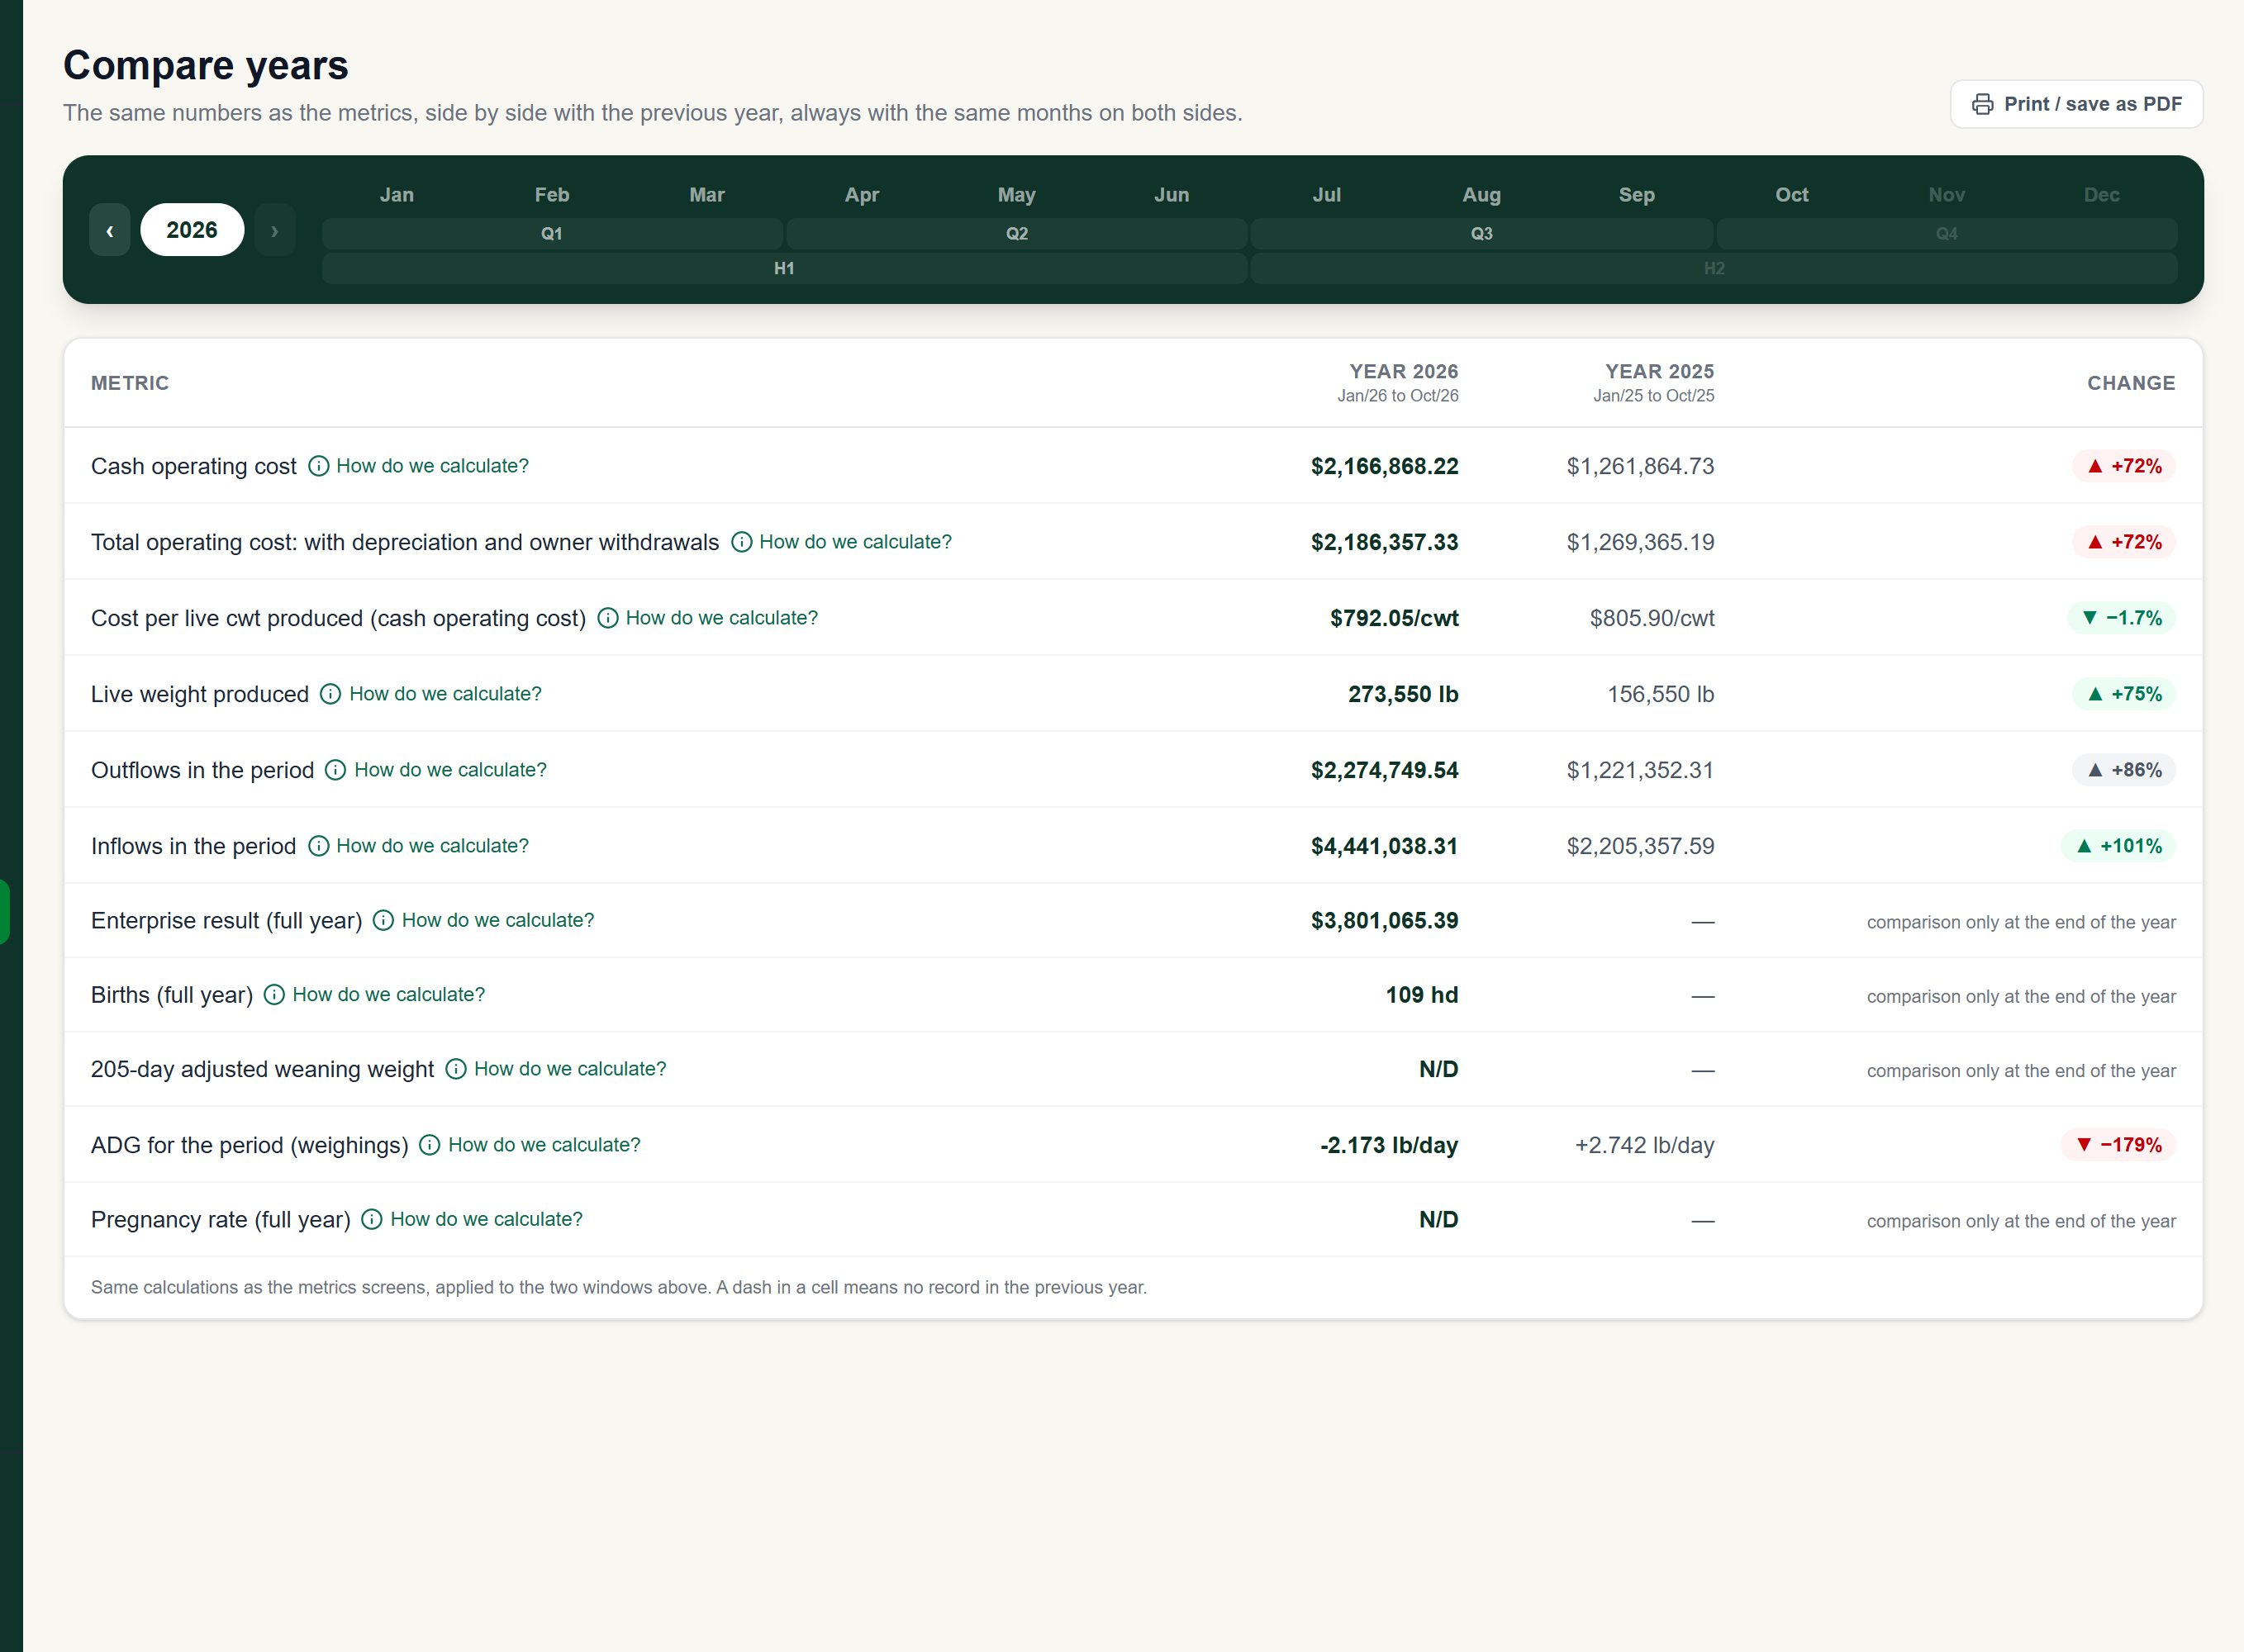Select the Mar month
The width and height of the screenshot is (2244, 1652).
707,195
